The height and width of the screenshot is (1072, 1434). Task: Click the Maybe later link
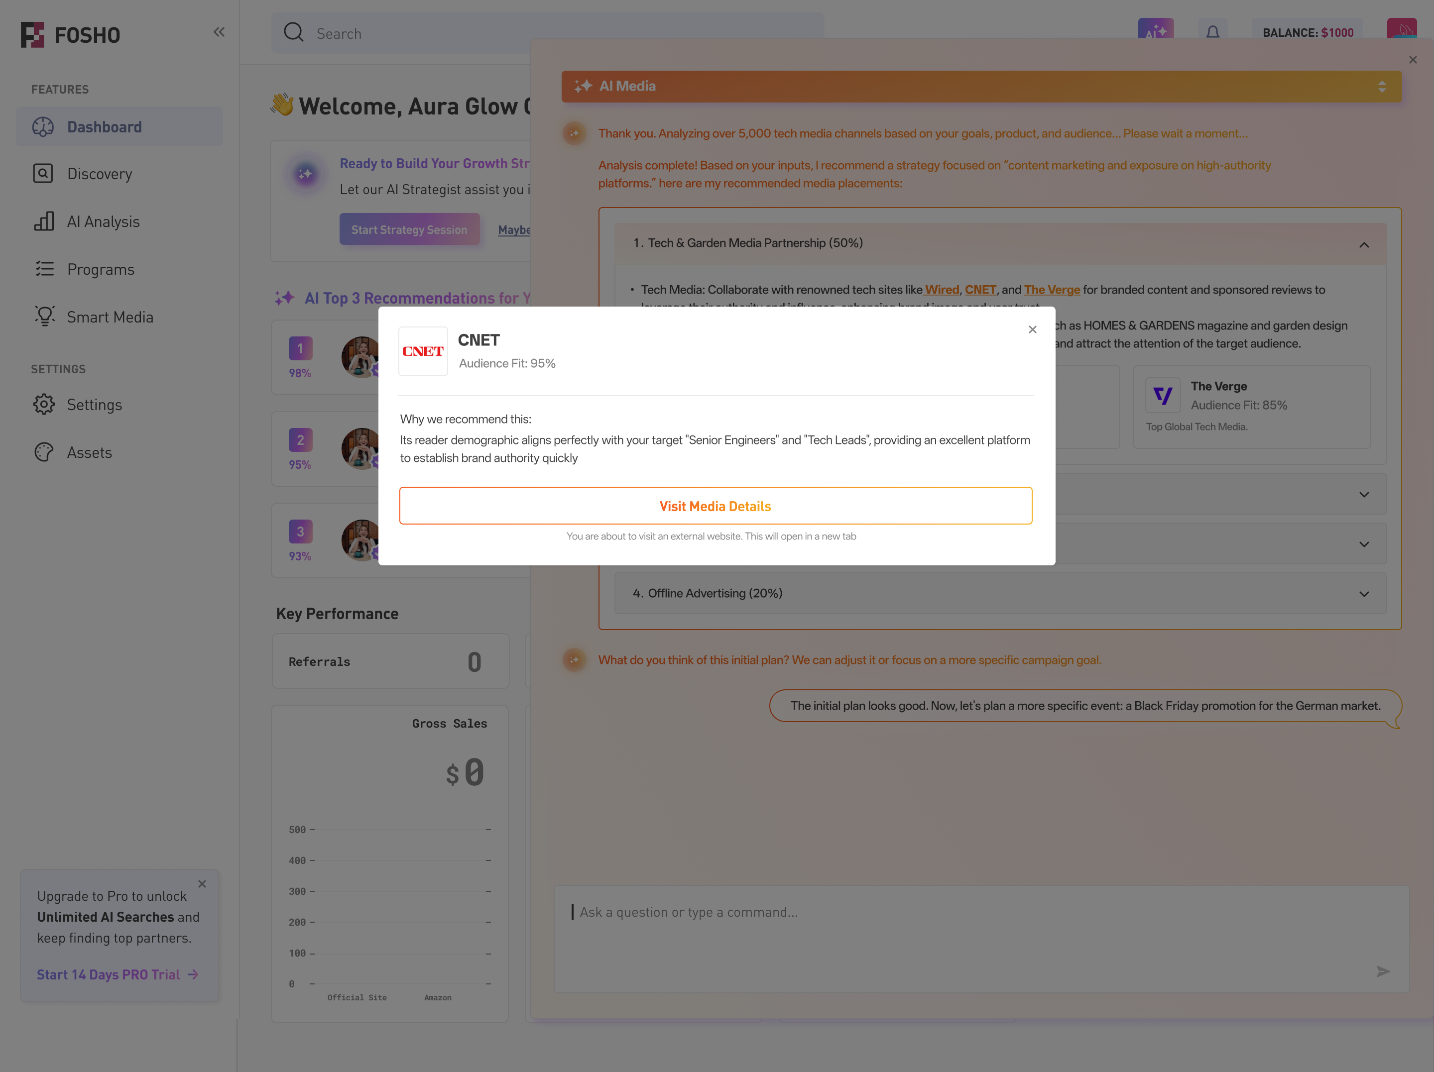514,230
